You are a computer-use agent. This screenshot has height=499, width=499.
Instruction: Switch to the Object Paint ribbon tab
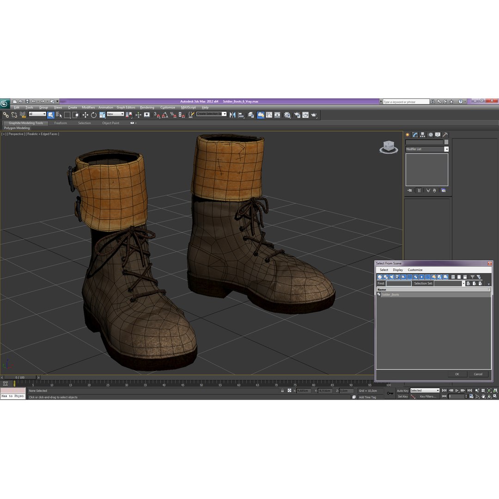pos(110,123)
